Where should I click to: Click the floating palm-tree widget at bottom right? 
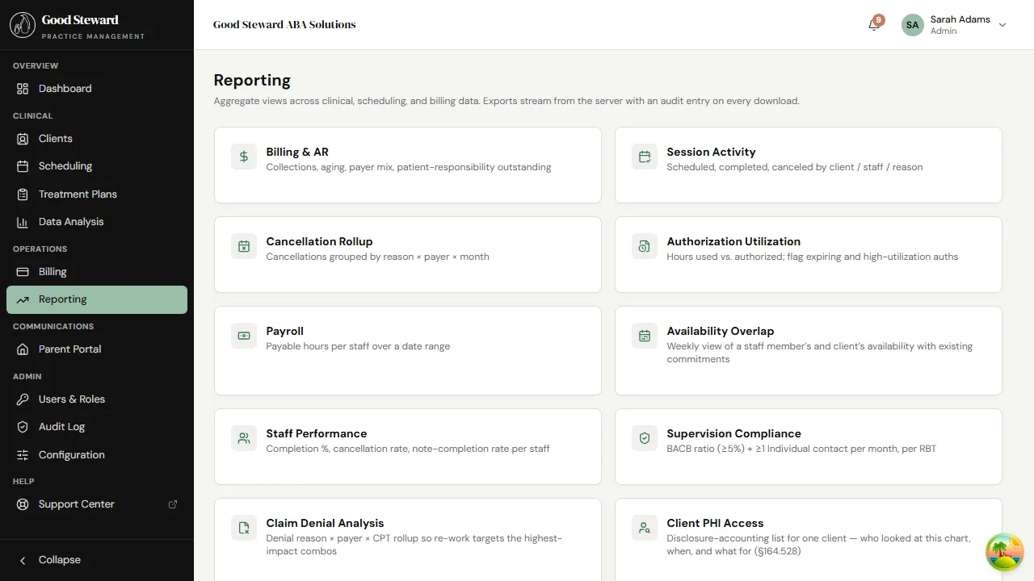[x=1004, y=551]
